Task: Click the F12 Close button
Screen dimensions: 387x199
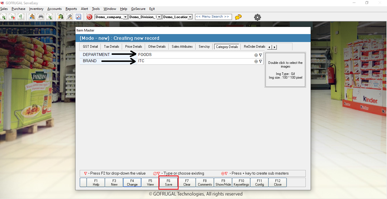Action: point(278,183)
